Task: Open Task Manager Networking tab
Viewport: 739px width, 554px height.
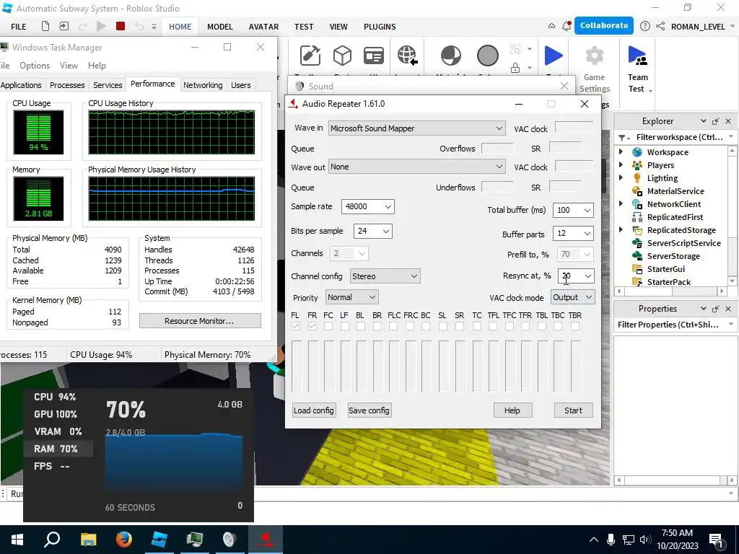Action: [x=203, y=85]
